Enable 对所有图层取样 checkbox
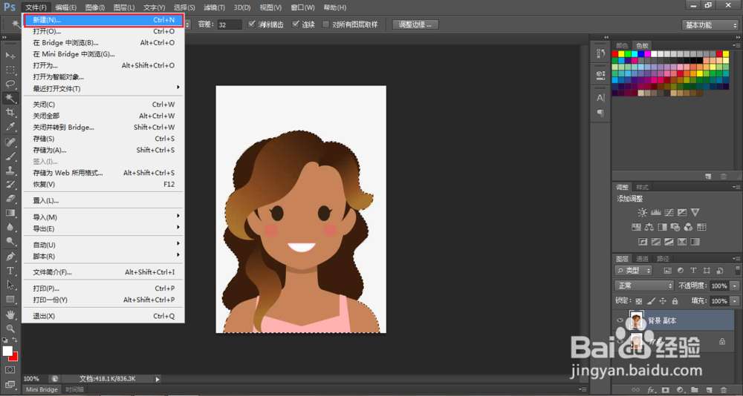743x396 pixels. [x=325, y=24]
